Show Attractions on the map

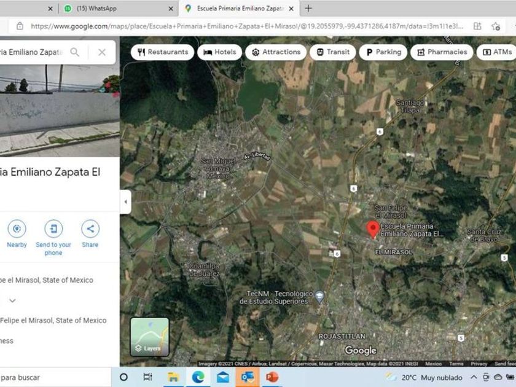(276, 52)
